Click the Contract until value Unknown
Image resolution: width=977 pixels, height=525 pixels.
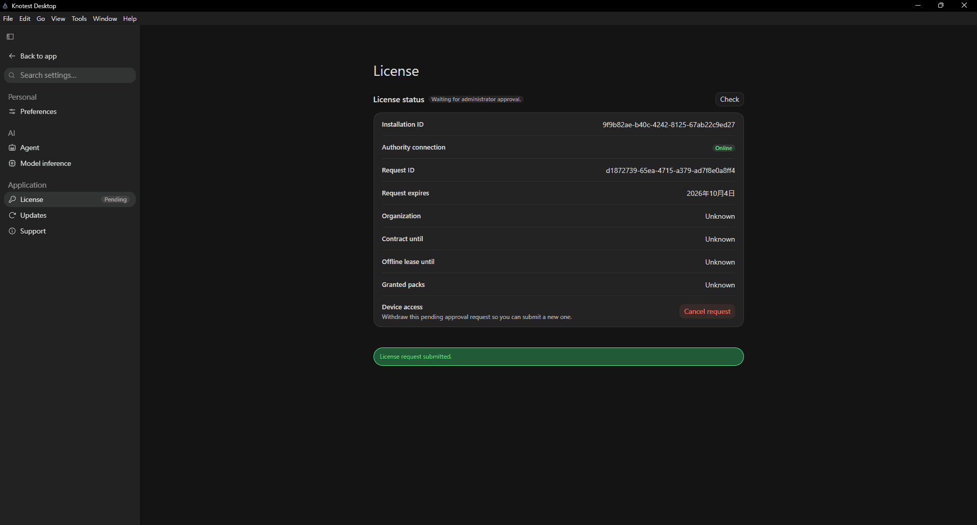click(x=720, y=239)
